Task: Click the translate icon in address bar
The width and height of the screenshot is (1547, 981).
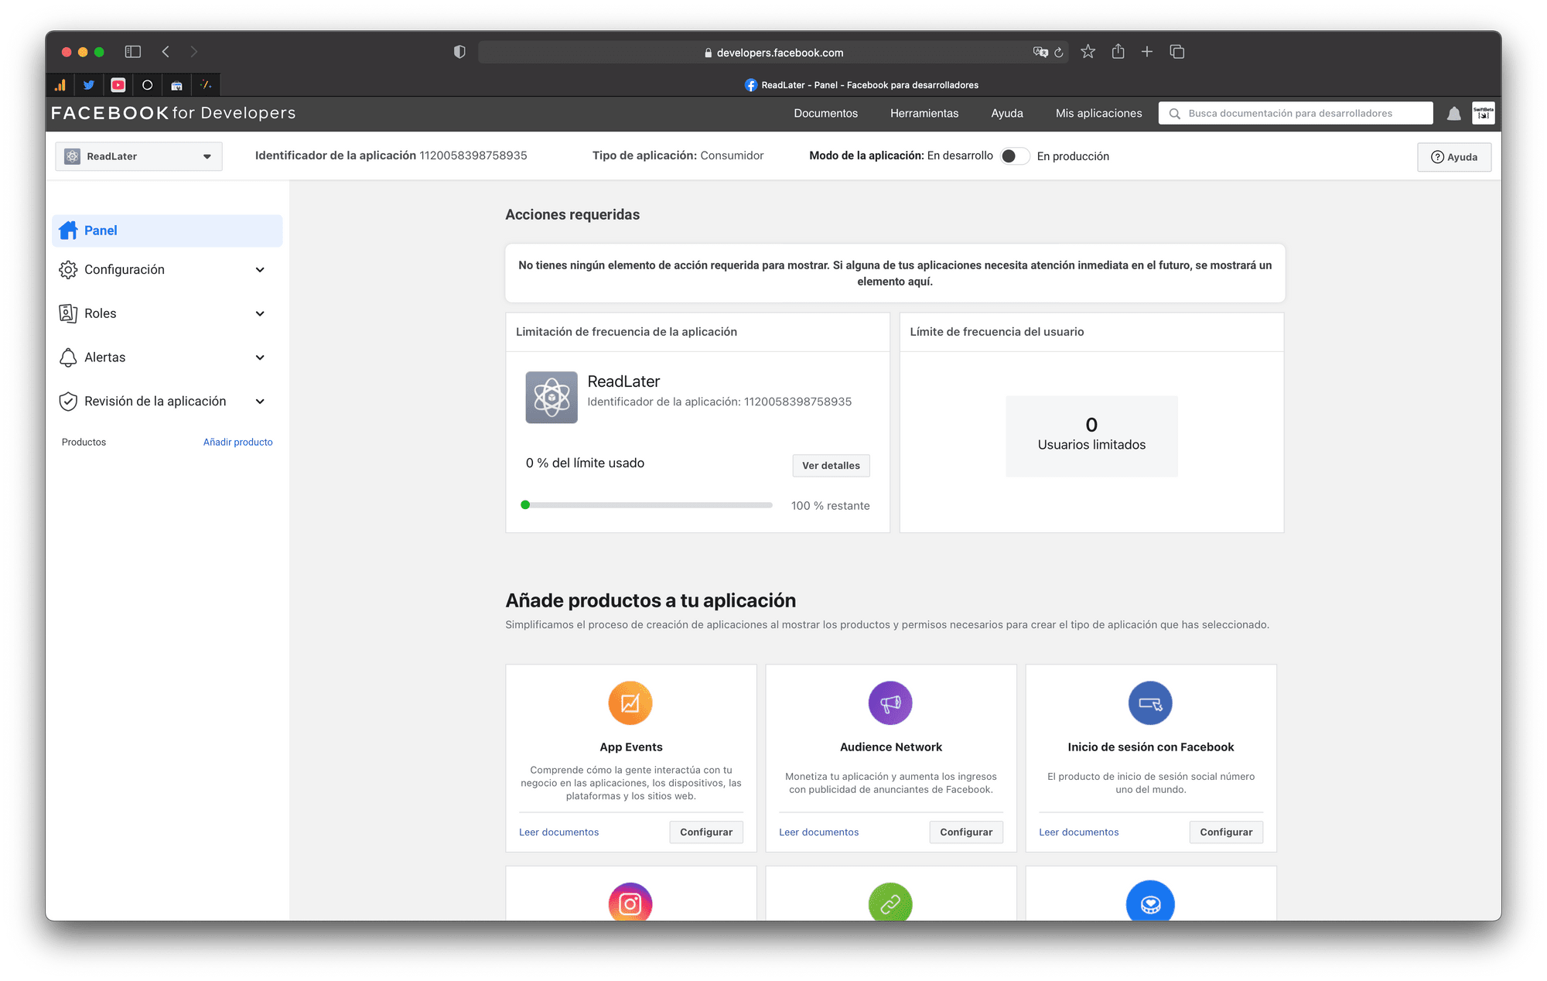Action: (x=1040, y=53)
